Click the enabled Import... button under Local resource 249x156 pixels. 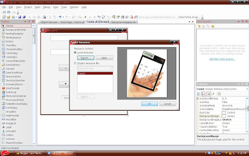(x=86, y=58)
